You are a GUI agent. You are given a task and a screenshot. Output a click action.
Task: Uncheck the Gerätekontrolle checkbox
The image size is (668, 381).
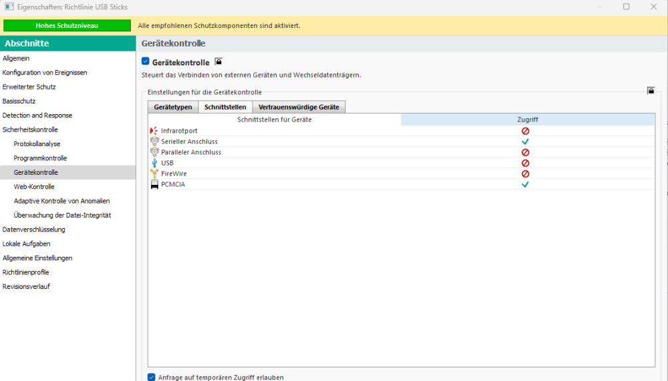(x=145, y=61)
